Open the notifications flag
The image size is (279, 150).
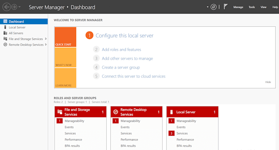point(225,7)
